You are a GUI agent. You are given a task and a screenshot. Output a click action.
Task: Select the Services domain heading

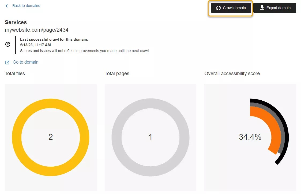point(16,22)
